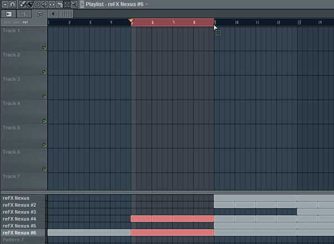
Task: Mute Track 3 using its green light
Action: (44, 96)
